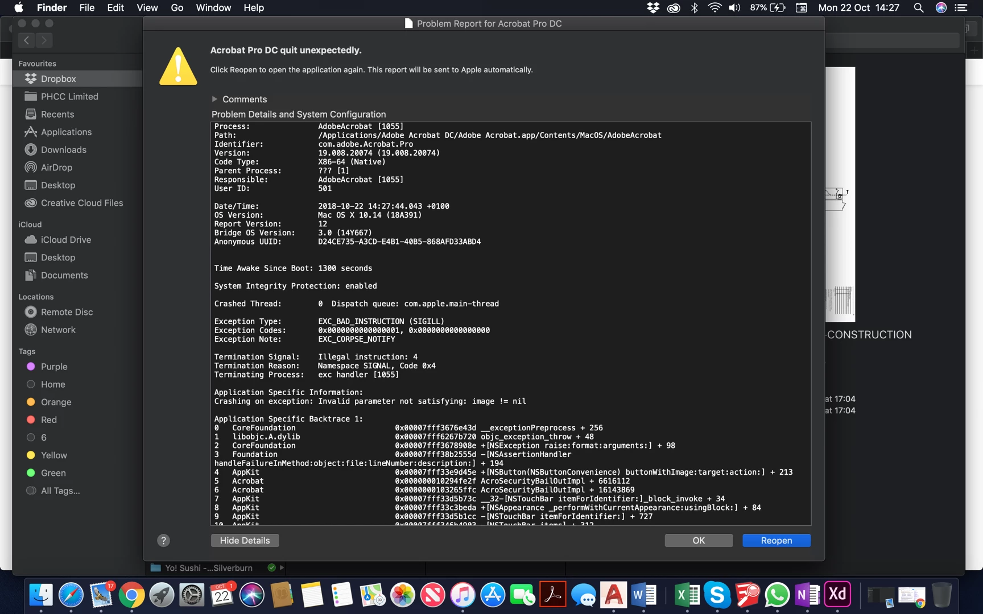Open Applications in Finder sidebar
Image resolution: width=983 pixels, height=614 pixels.
tap(77, 132)
